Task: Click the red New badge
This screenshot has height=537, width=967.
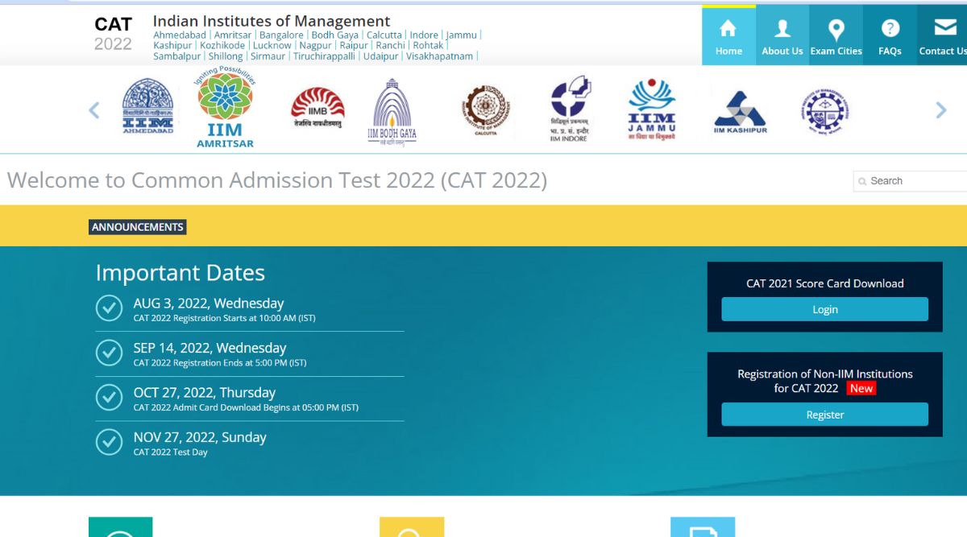Action: point(861,388)
